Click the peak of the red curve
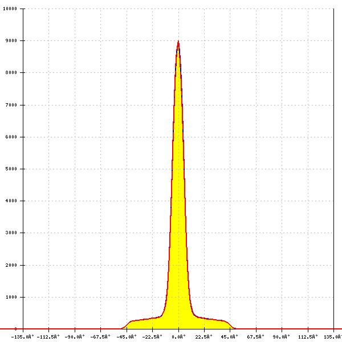This screenshot has height=342, width=342. click(178, 41)
